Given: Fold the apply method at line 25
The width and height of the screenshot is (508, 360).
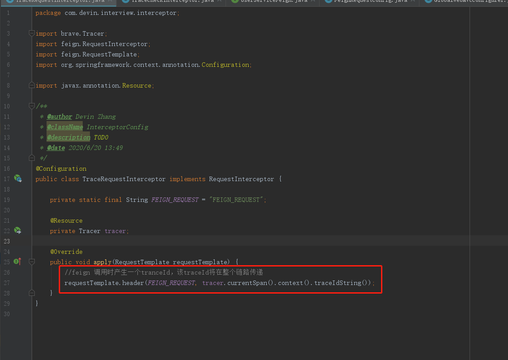Looking at the screenshot, I should [31, 262].
